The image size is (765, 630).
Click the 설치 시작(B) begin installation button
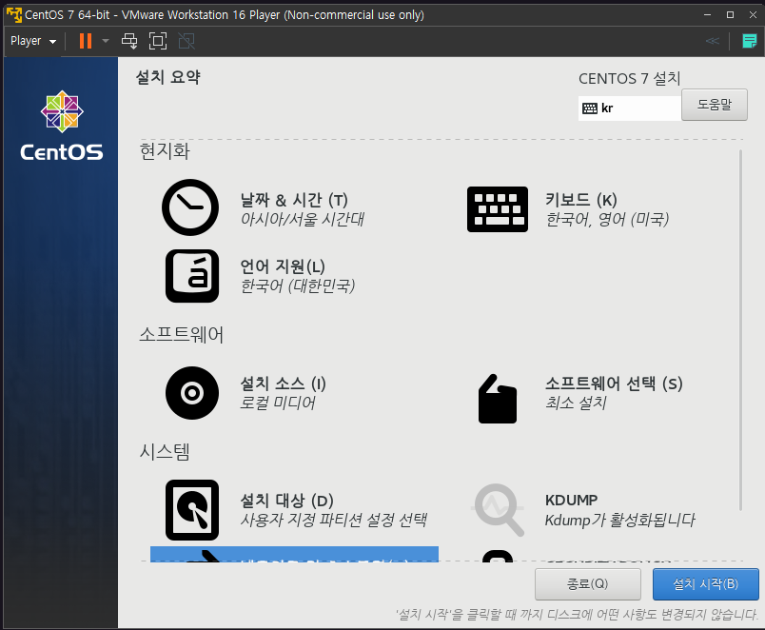tap(705, 584)
